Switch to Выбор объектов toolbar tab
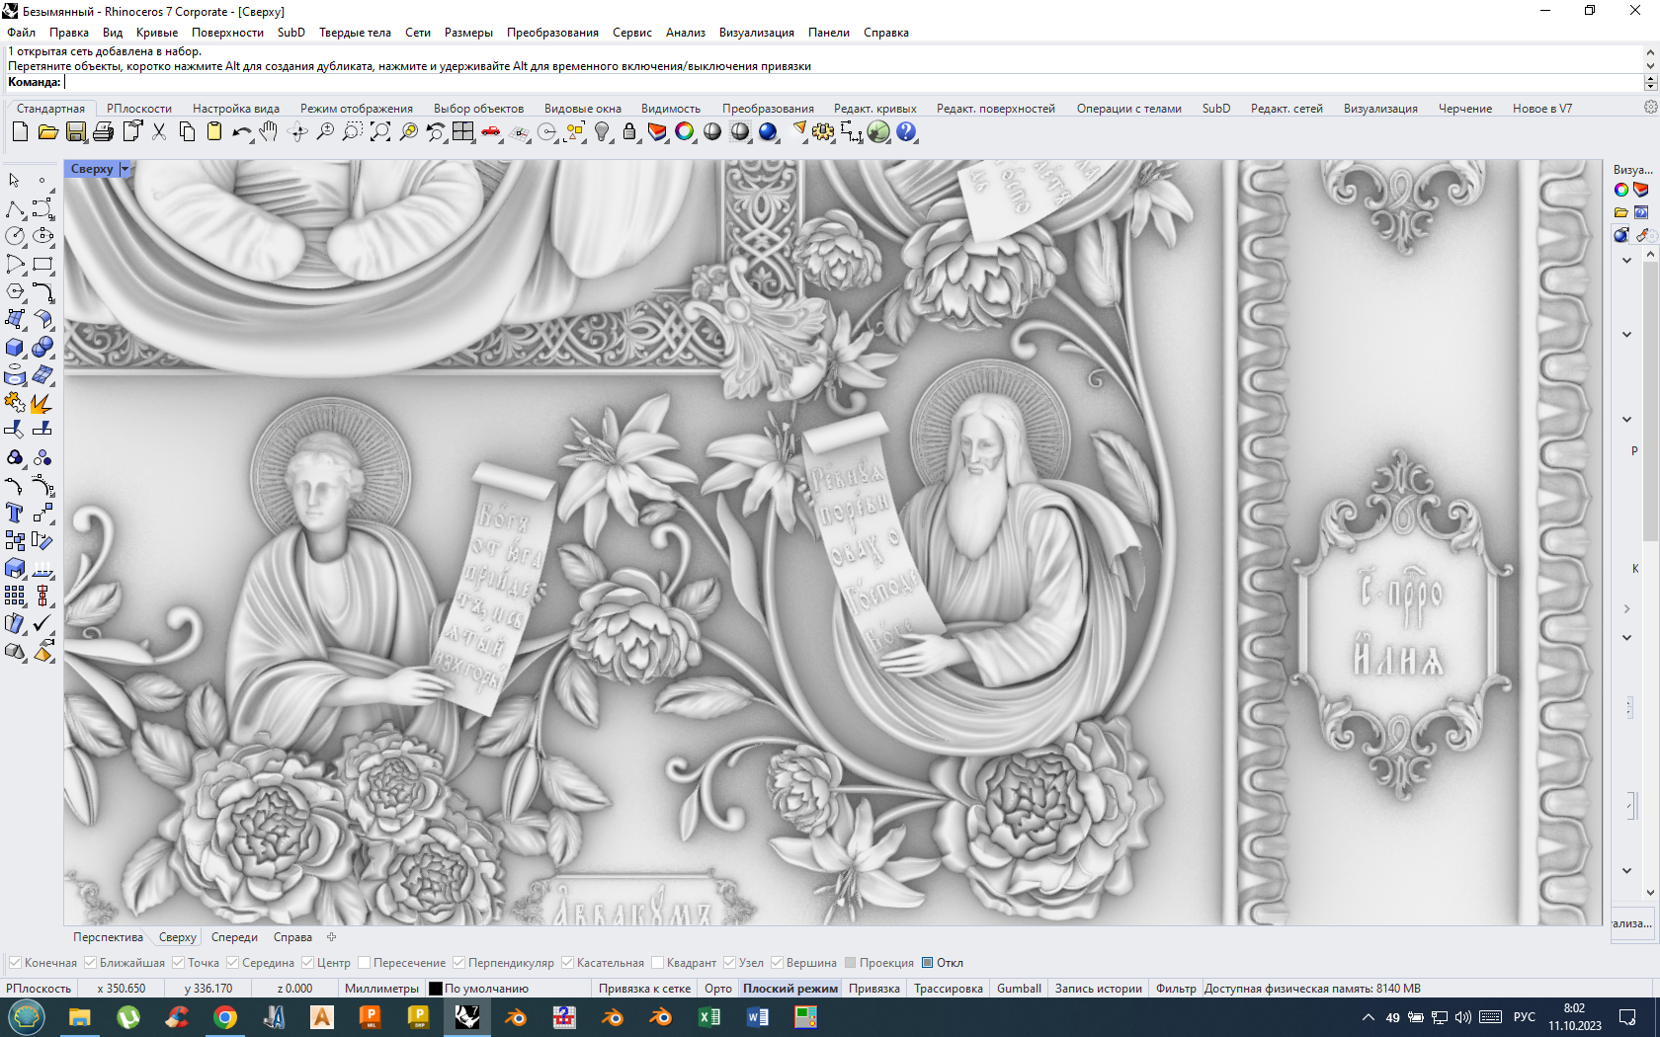1660x1037 pixels. 478,109
